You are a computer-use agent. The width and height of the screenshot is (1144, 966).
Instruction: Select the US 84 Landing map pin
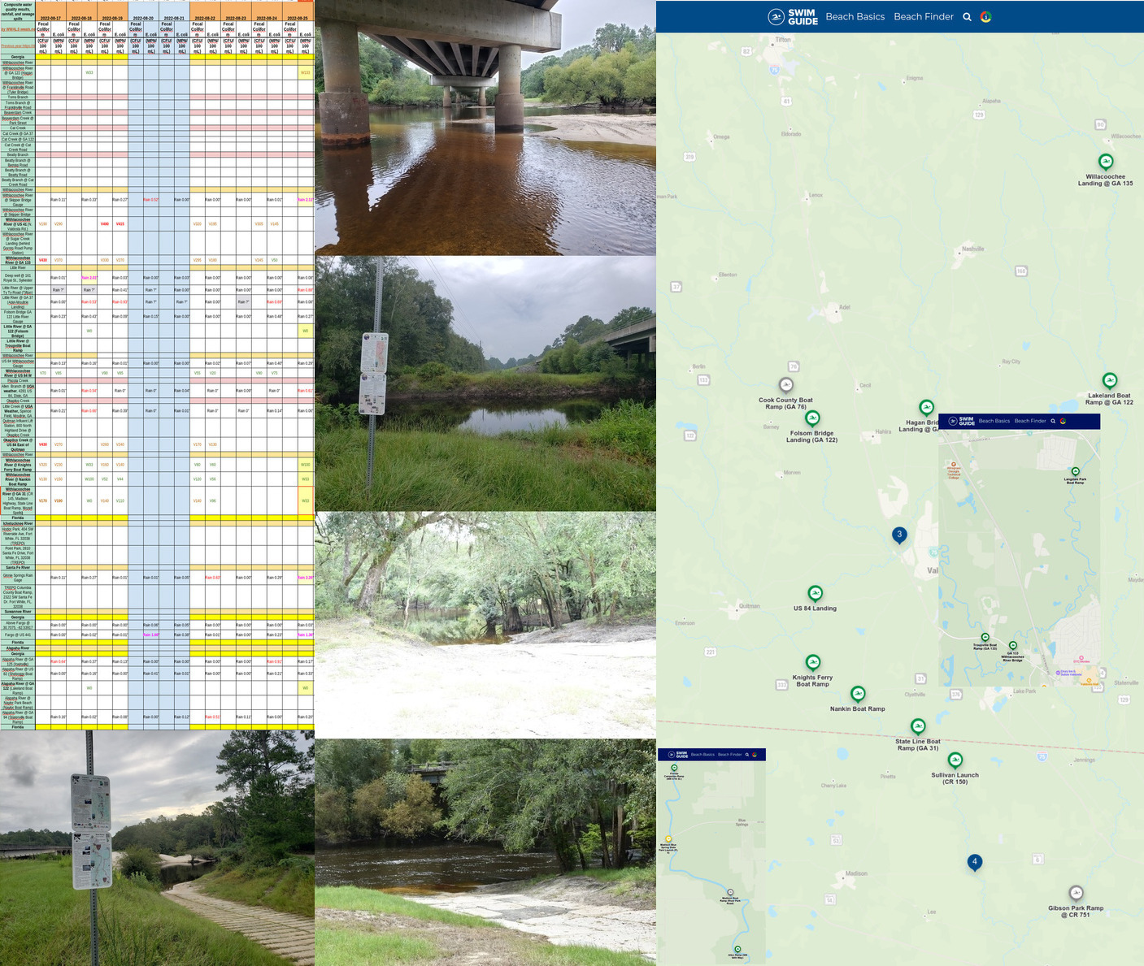click(x=815, y=594)
